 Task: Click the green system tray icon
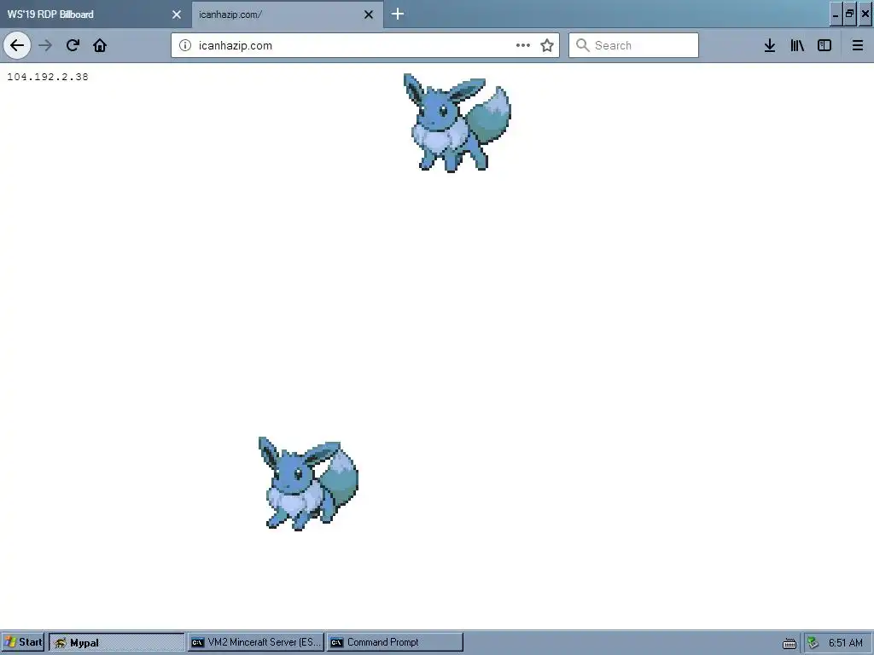(x=813, y=643)
